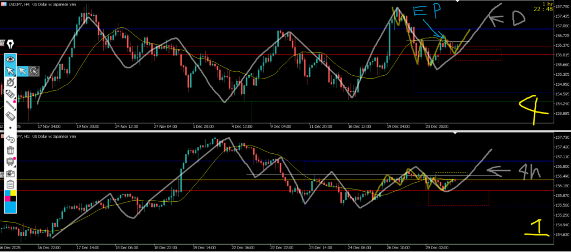Click the top chart shift triangle marker

pos(456,3)
